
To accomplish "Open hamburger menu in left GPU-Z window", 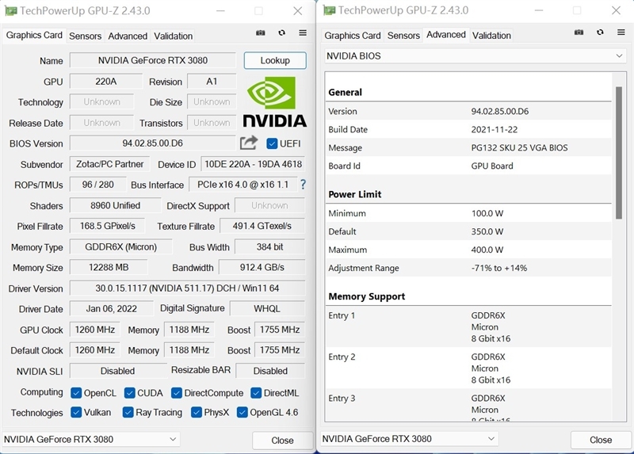I will (303, 32).
